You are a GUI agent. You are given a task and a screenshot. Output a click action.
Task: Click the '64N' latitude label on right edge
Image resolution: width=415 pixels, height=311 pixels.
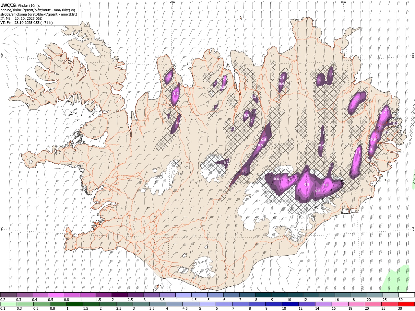[413, 228]
